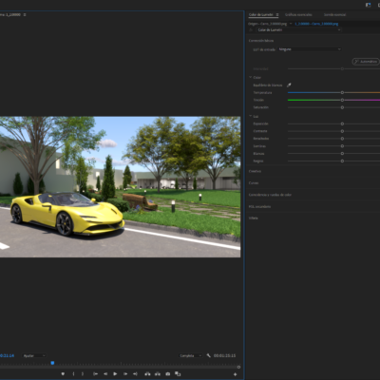Expand the Viñeta section
The image size is (380, 380).
pos(254,218)
